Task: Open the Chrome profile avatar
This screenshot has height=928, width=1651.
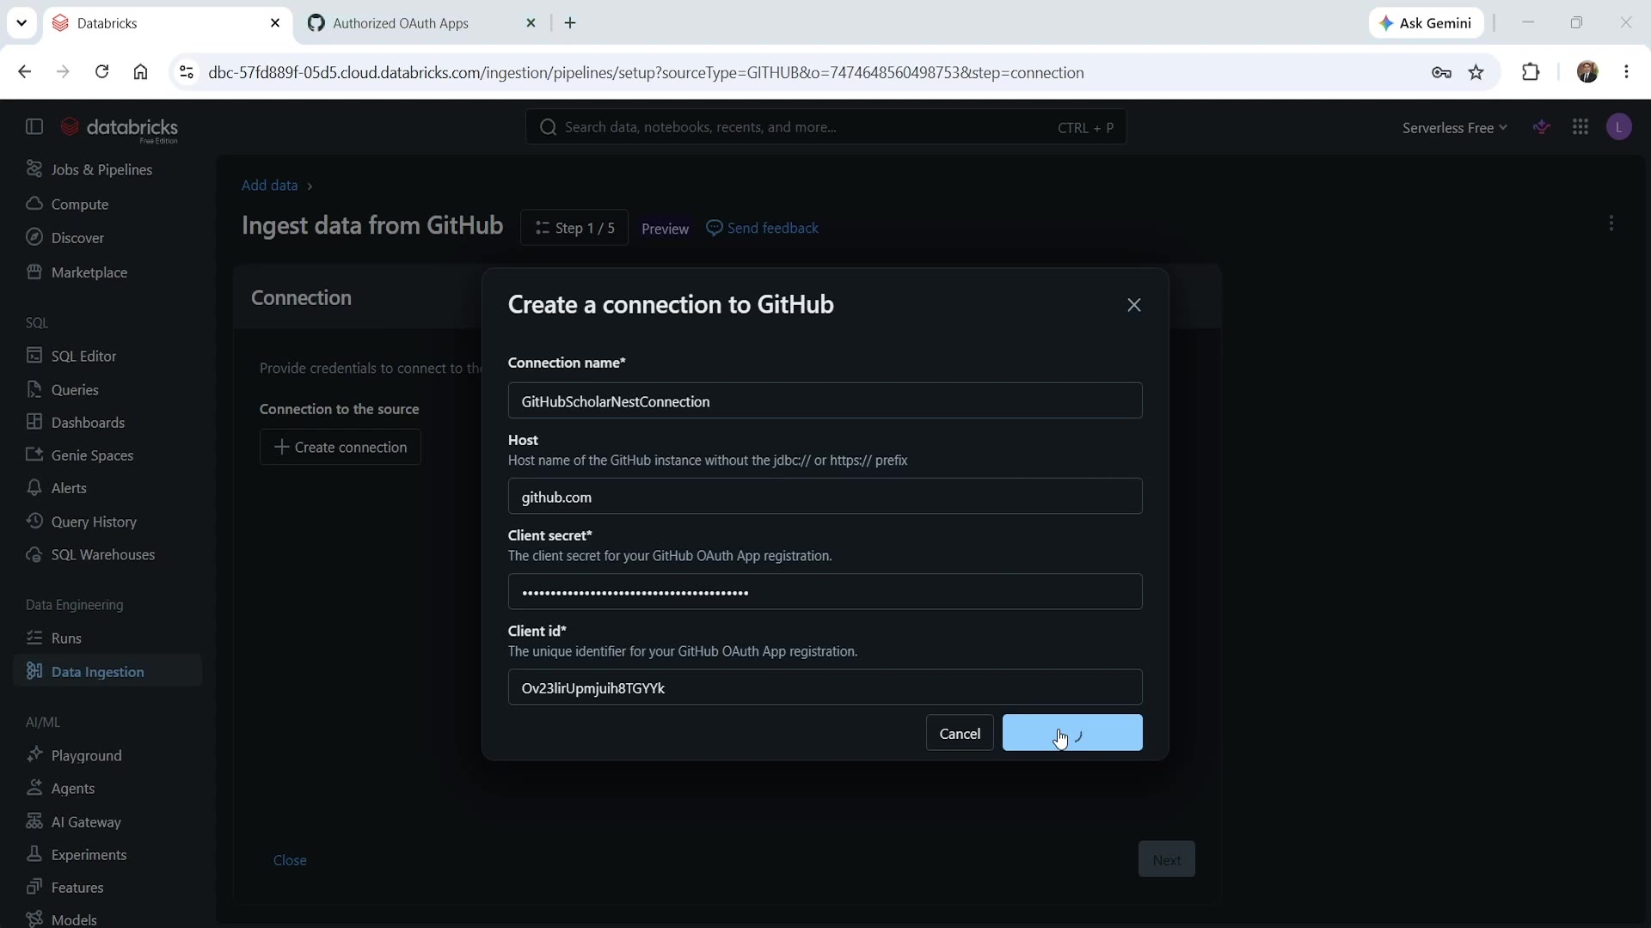Action: (1587, 72)
